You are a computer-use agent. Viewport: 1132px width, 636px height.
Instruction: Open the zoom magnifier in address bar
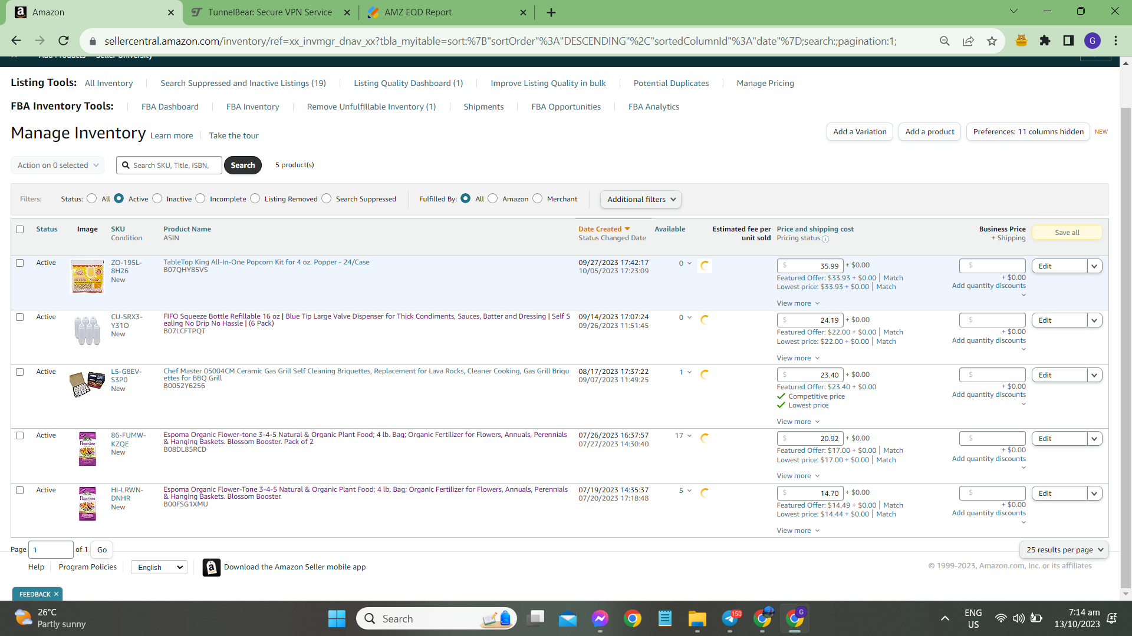point(945,41)
